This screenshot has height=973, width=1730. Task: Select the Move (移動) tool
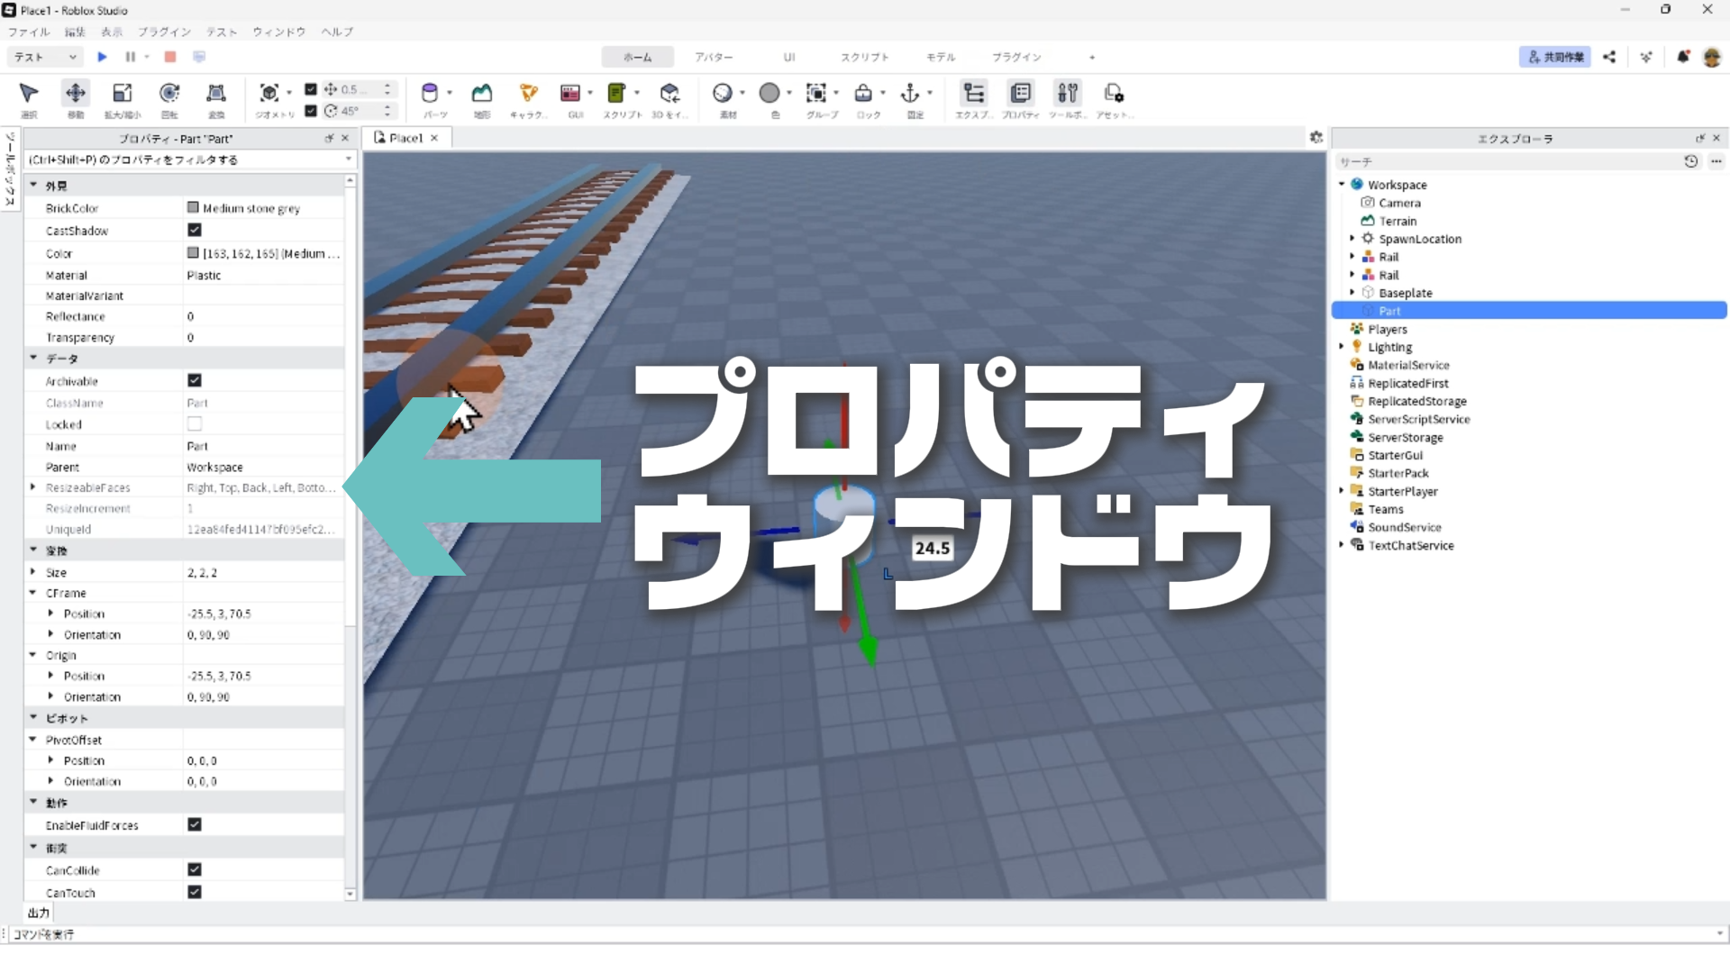[76, 94]
